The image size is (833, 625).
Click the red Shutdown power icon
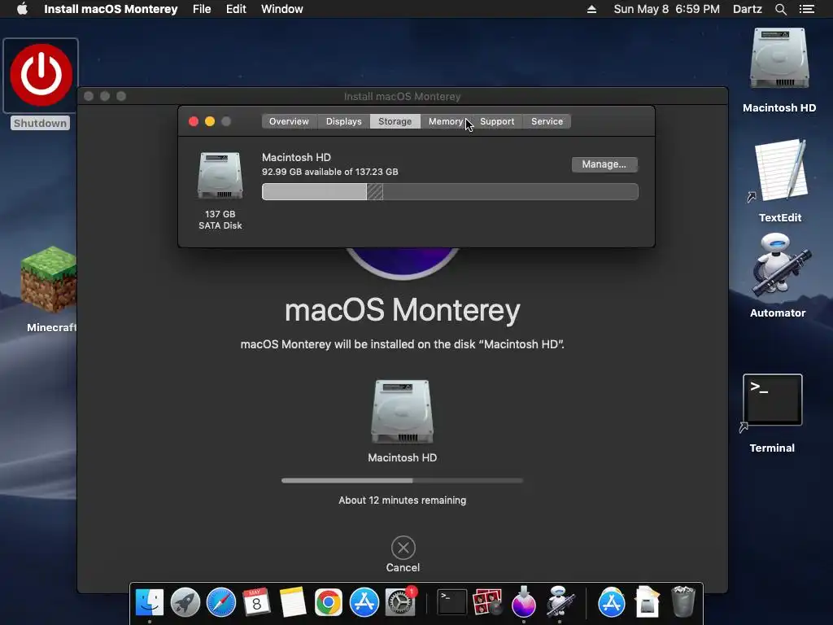[x=41, y=75]
